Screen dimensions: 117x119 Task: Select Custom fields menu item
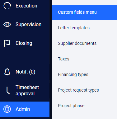(84, 12)
